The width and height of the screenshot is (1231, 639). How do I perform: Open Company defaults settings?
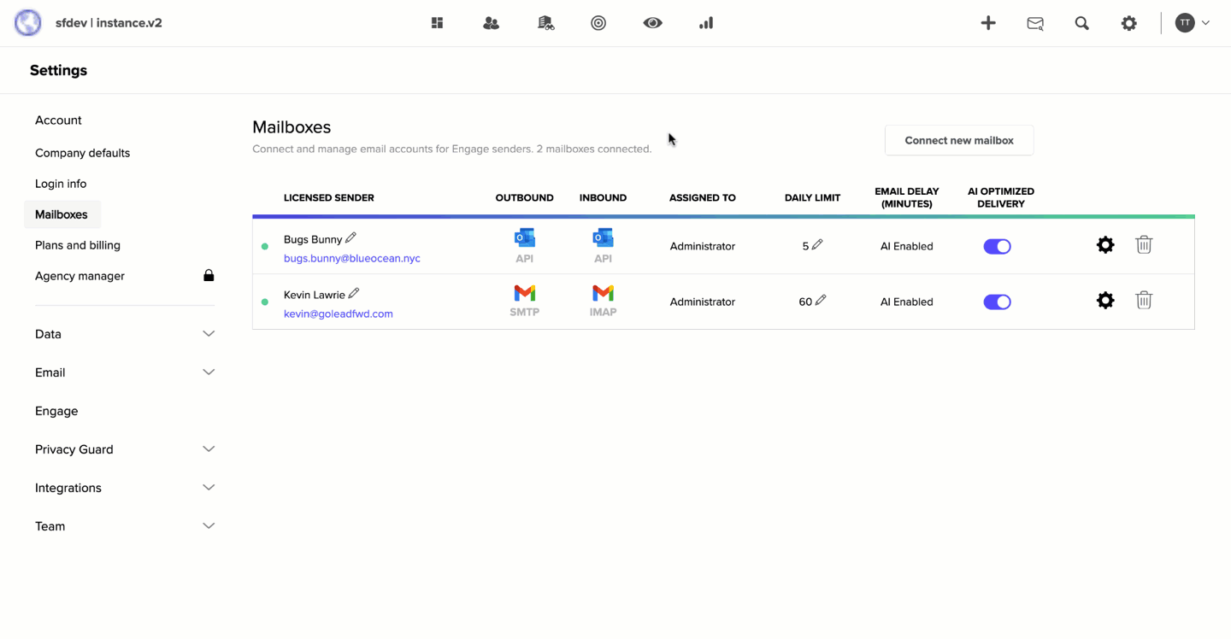(x=82, y=153)
